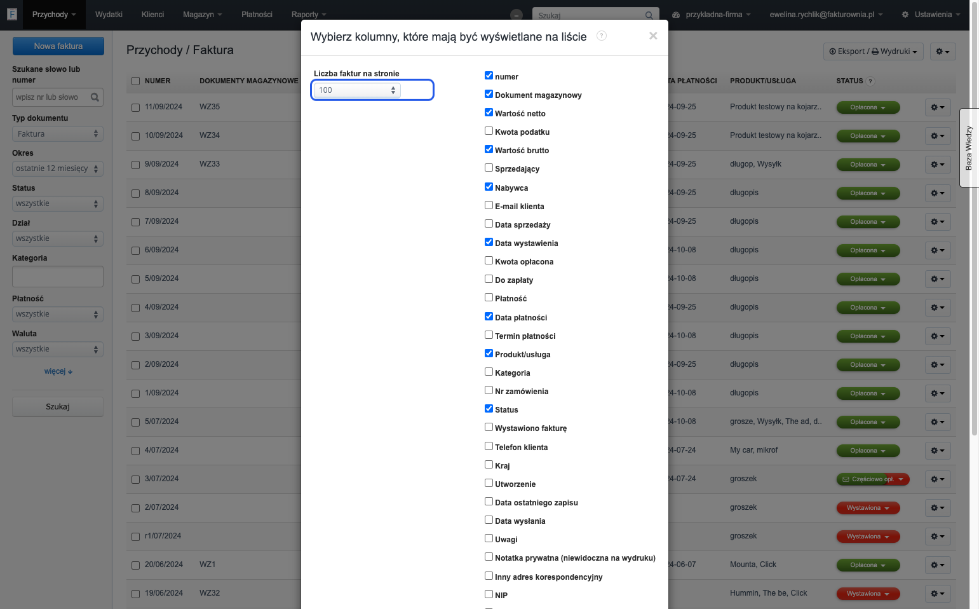This screenshot has width=979, height=609.
Task: Expand the Opłacona status for 11/09/2024
Action: tap(868, 107)
